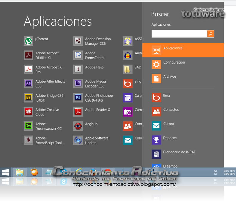Image resolution: width=236 pixels, height=201 pixels.
Task: Open Adobe Dreamweaver CC icon
Action: click(x=28, y=126)
